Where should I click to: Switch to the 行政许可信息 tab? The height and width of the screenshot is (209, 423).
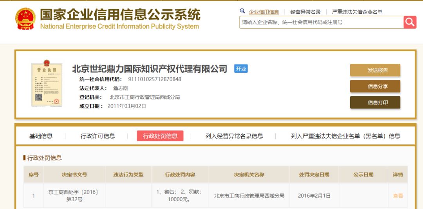point(98,136)
